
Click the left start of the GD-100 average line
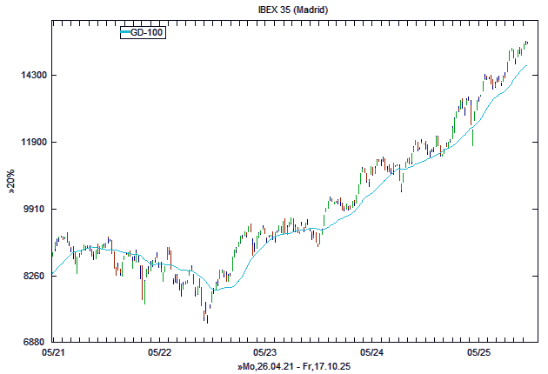54,274
